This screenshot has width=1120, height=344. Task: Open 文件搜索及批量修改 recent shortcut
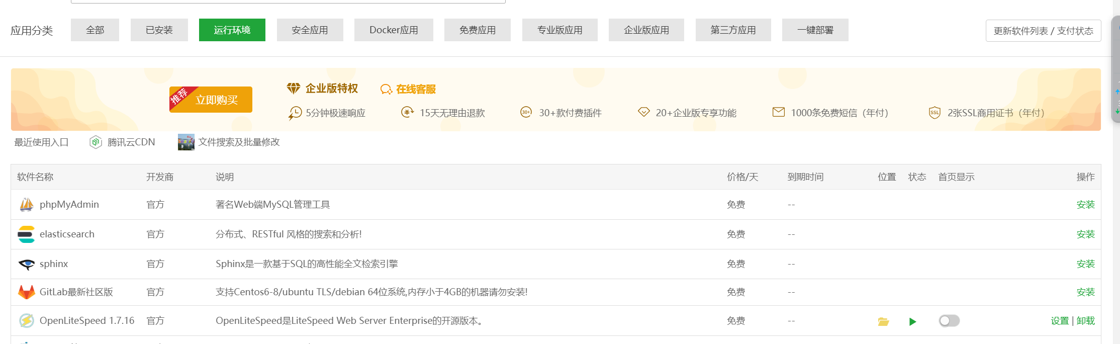[x=239, y=142]
